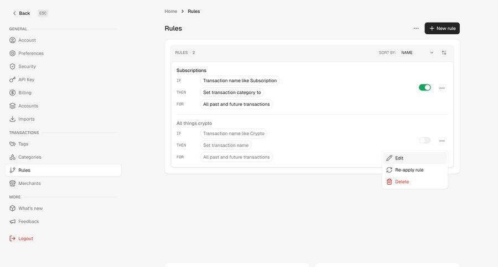Click 'Transaction name like Crypto' condition
The width and height of the screenshot is (498, 267).
[234, 133]
